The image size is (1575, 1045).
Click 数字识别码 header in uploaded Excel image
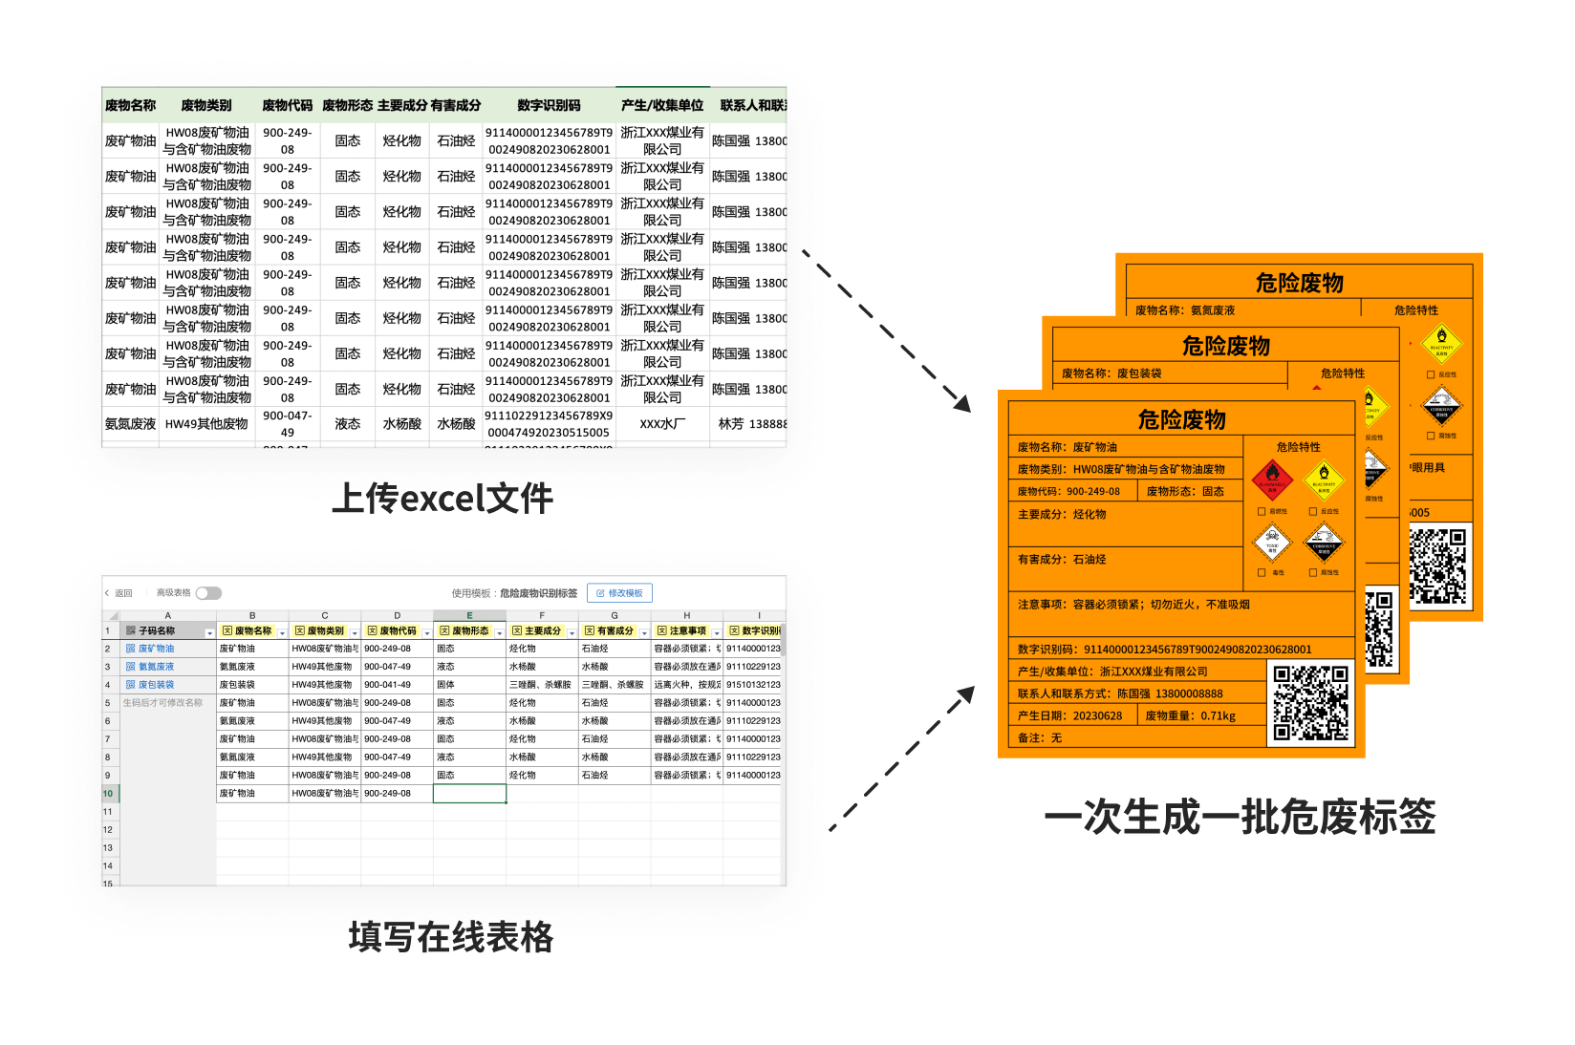[549, 105]
